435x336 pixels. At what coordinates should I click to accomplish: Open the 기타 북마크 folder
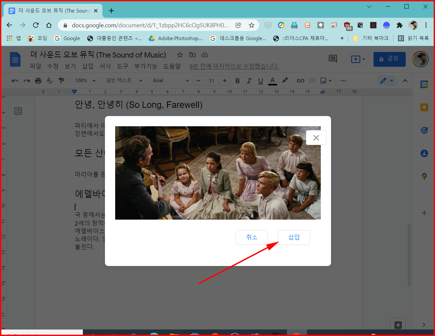click(x=371, y=38)
